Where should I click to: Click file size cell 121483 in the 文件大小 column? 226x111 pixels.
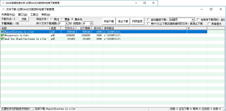pos(71,39)
